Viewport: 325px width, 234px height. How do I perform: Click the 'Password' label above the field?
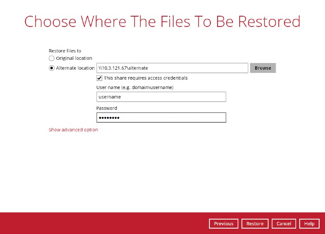107,108
